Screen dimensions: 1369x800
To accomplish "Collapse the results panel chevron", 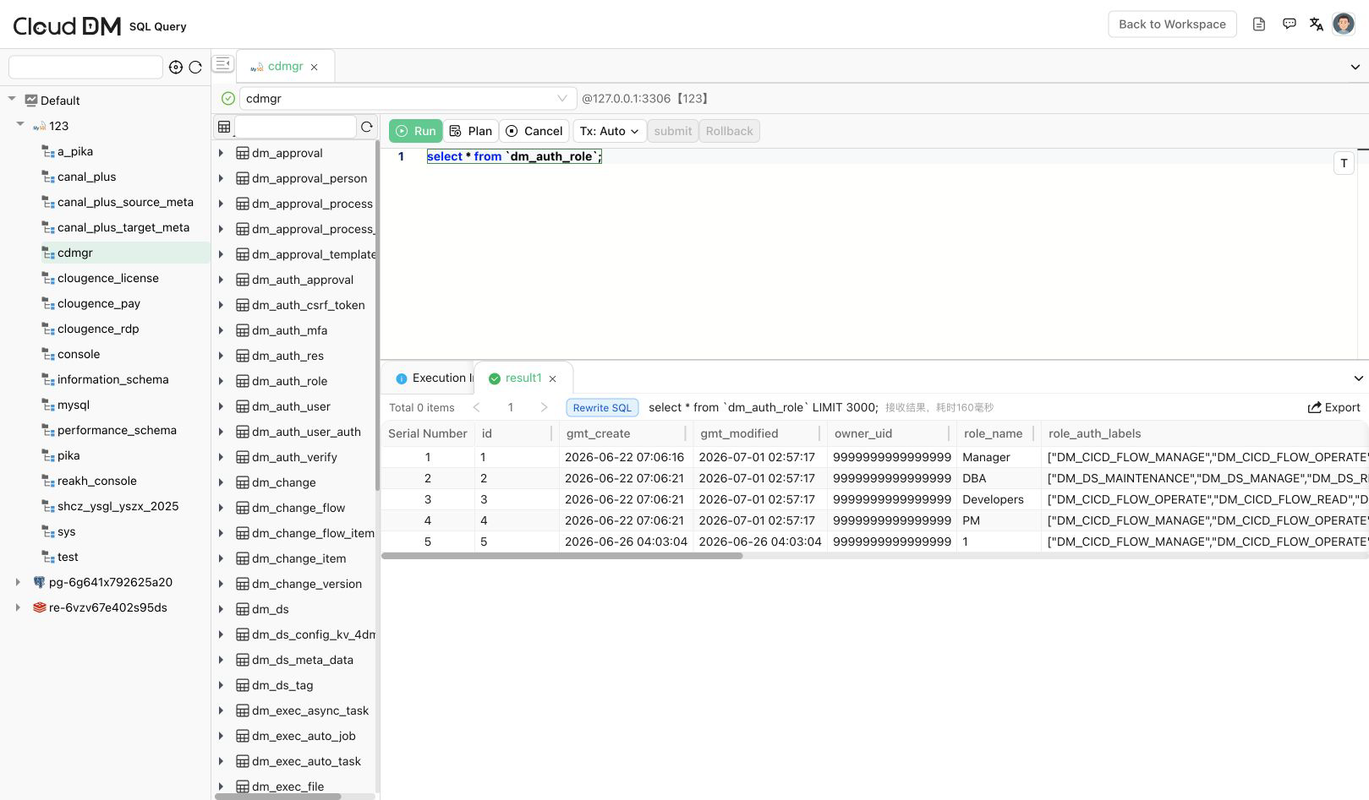I will tap(1359, 378).
